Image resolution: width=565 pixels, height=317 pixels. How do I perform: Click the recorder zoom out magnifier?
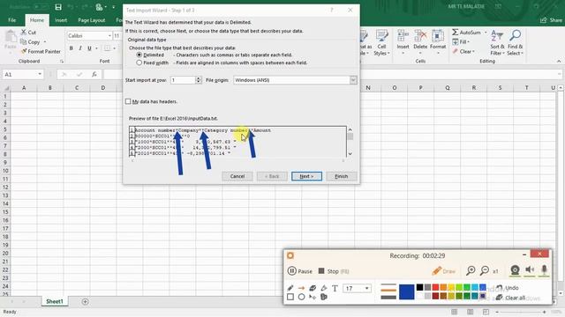485,270
